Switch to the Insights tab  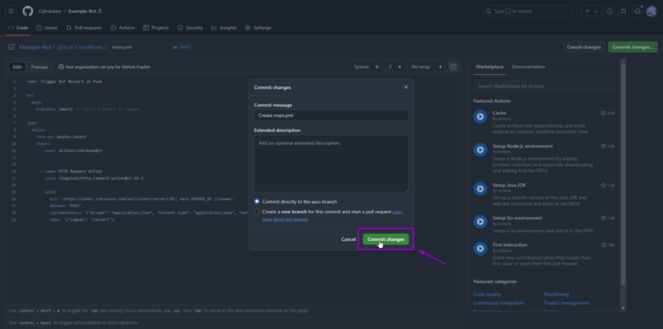coord(224,28)
